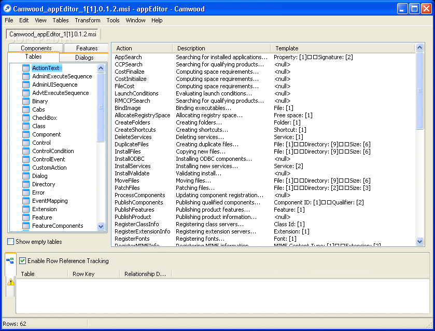Open the Tables menu

(x=61, y=20)
